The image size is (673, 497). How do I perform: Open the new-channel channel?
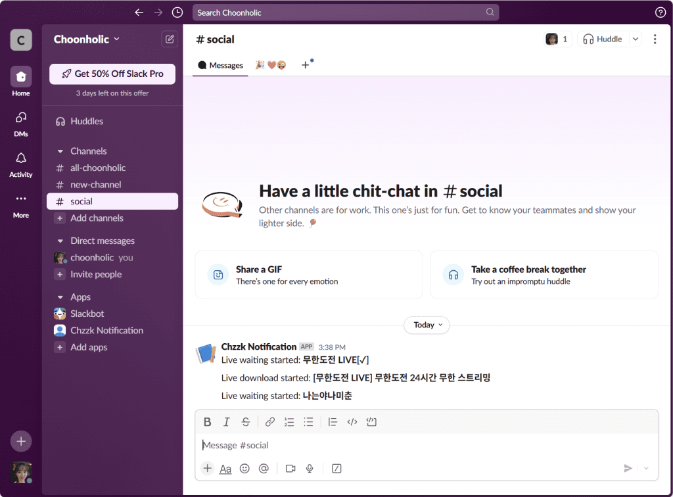click(112, 185)
